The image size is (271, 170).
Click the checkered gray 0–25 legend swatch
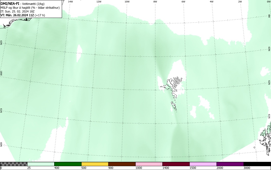coord(14,164)
